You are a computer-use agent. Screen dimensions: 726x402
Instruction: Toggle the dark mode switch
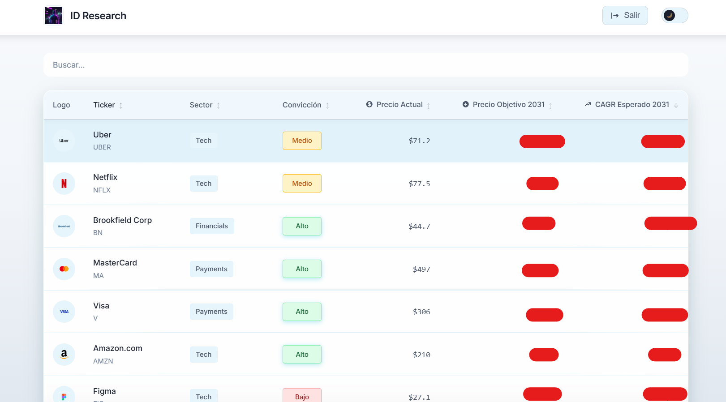[x=674, y=15]
